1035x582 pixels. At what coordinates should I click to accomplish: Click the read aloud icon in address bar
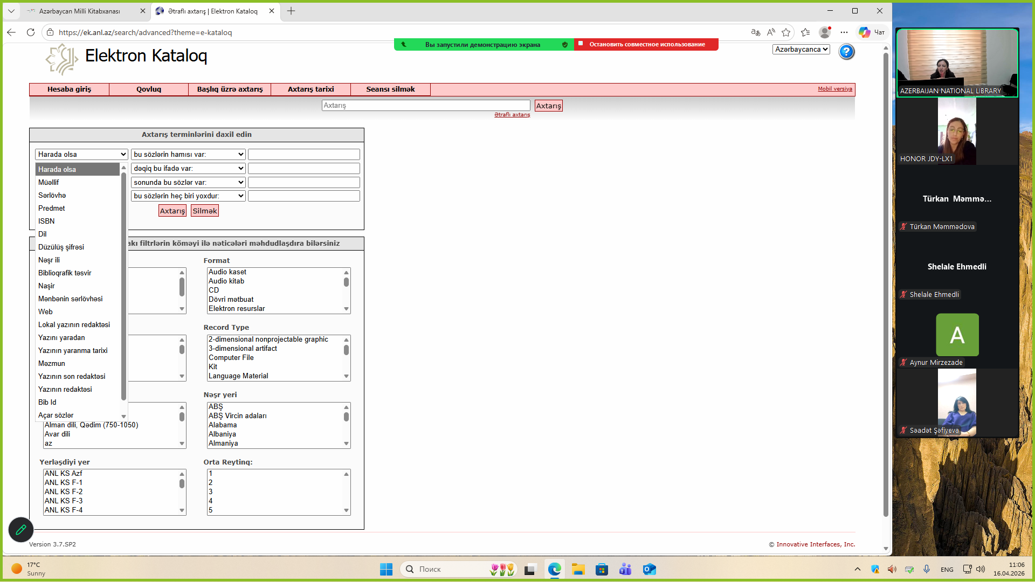tap(771, 32)
